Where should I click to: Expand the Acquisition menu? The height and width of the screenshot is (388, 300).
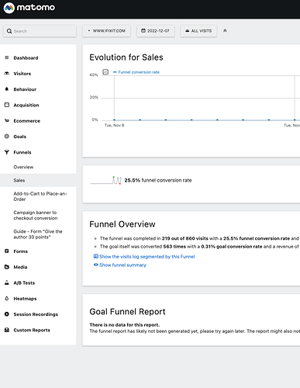pos(26,105)
